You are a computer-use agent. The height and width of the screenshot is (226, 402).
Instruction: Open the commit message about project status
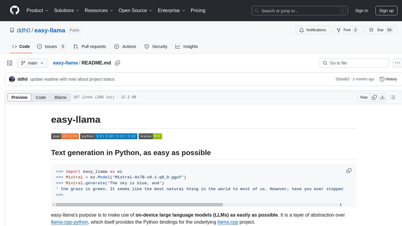(72, 79)
